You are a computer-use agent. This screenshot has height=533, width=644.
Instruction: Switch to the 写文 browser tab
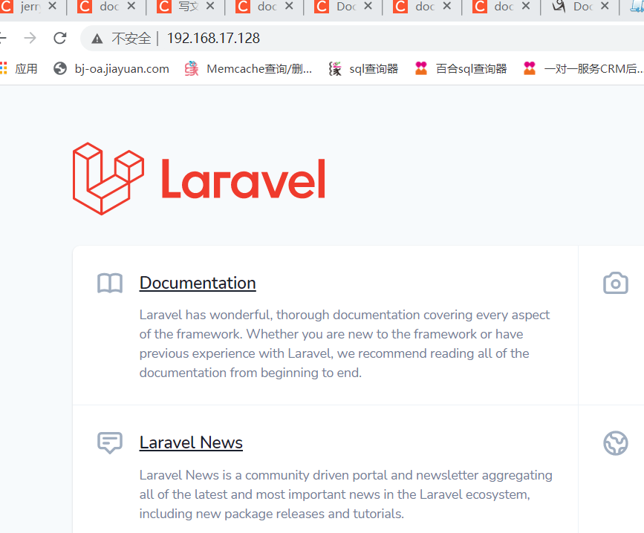click(185, 7)
